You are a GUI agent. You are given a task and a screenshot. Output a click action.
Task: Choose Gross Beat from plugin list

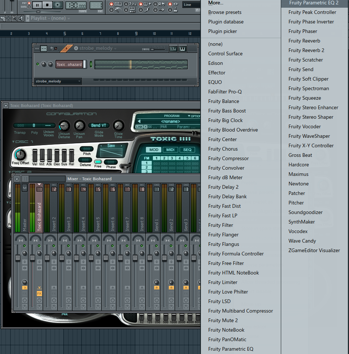(300, 155)
